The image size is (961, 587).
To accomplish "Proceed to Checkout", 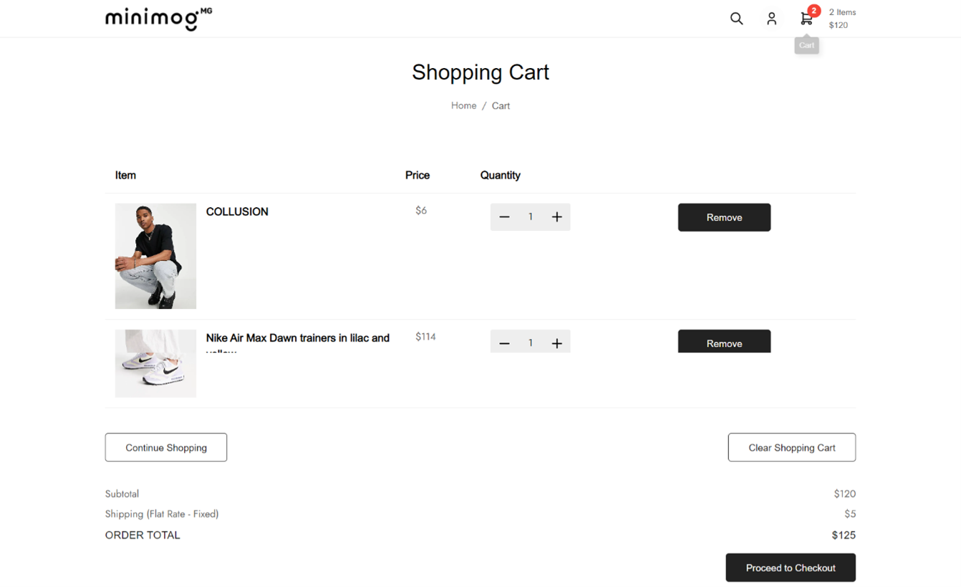I will [791, 568].
